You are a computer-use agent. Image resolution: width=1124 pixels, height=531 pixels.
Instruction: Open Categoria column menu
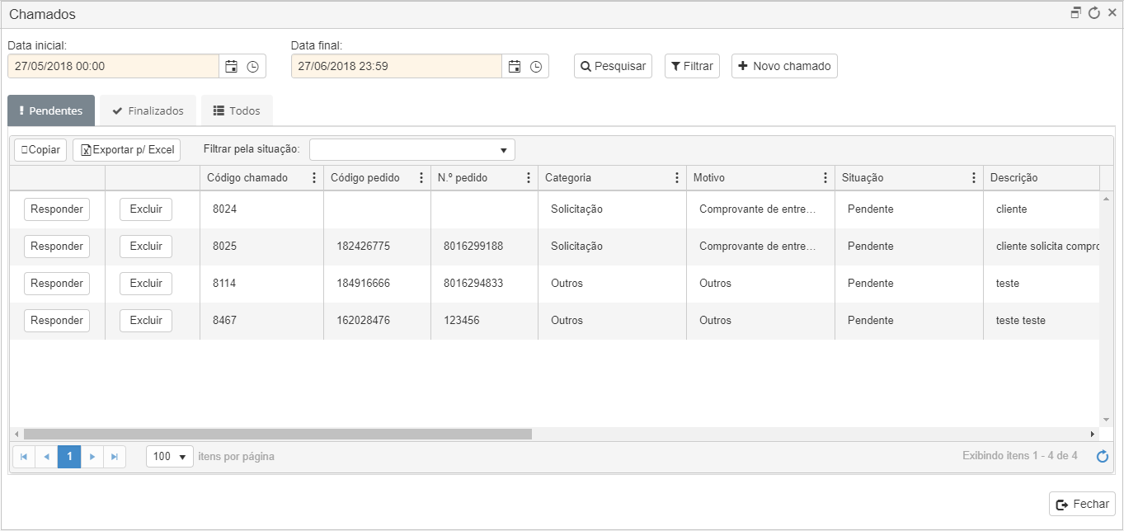[676, 178]
